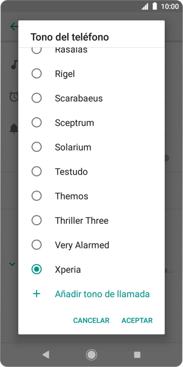The width and height of the screenshot is (183, 367).
Task: Tap the back arrow behind the dialog
Action: (14, 27)
